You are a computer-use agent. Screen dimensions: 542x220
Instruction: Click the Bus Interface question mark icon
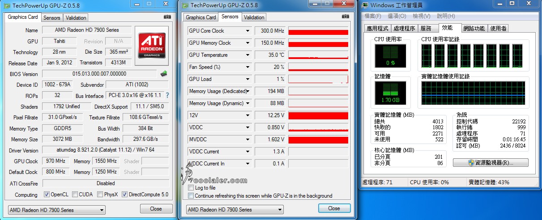pos(167,95)
